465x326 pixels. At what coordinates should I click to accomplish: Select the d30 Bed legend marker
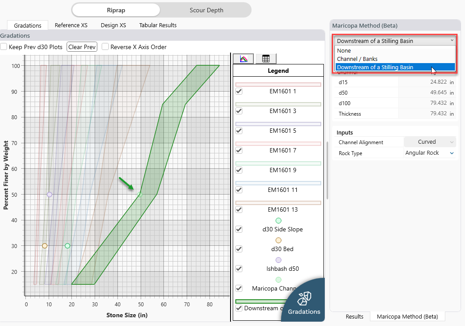[x=278, y=241]
